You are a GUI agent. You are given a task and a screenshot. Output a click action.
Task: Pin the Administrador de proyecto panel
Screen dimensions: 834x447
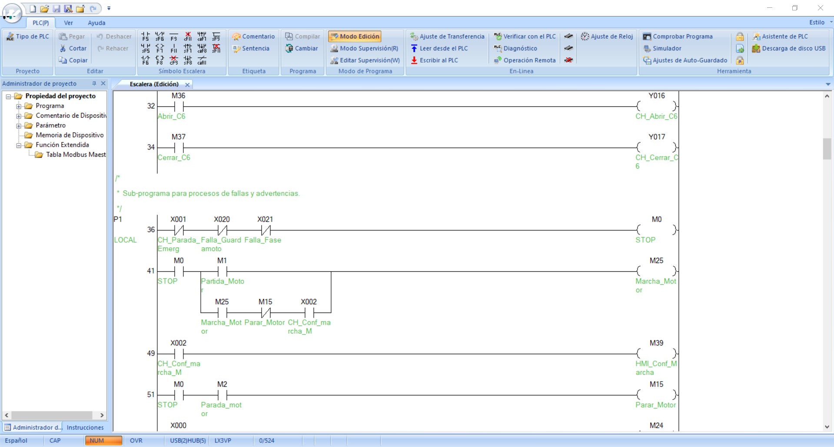pos(94,83)
